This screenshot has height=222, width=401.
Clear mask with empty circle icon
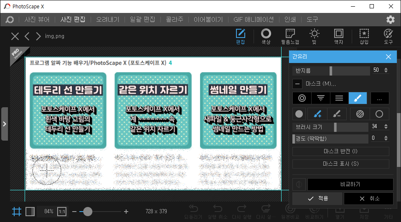click(x=379, y=114)
